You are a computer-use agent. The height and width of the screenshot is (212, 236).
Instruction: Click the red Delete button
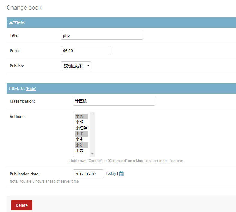[22, 205]
